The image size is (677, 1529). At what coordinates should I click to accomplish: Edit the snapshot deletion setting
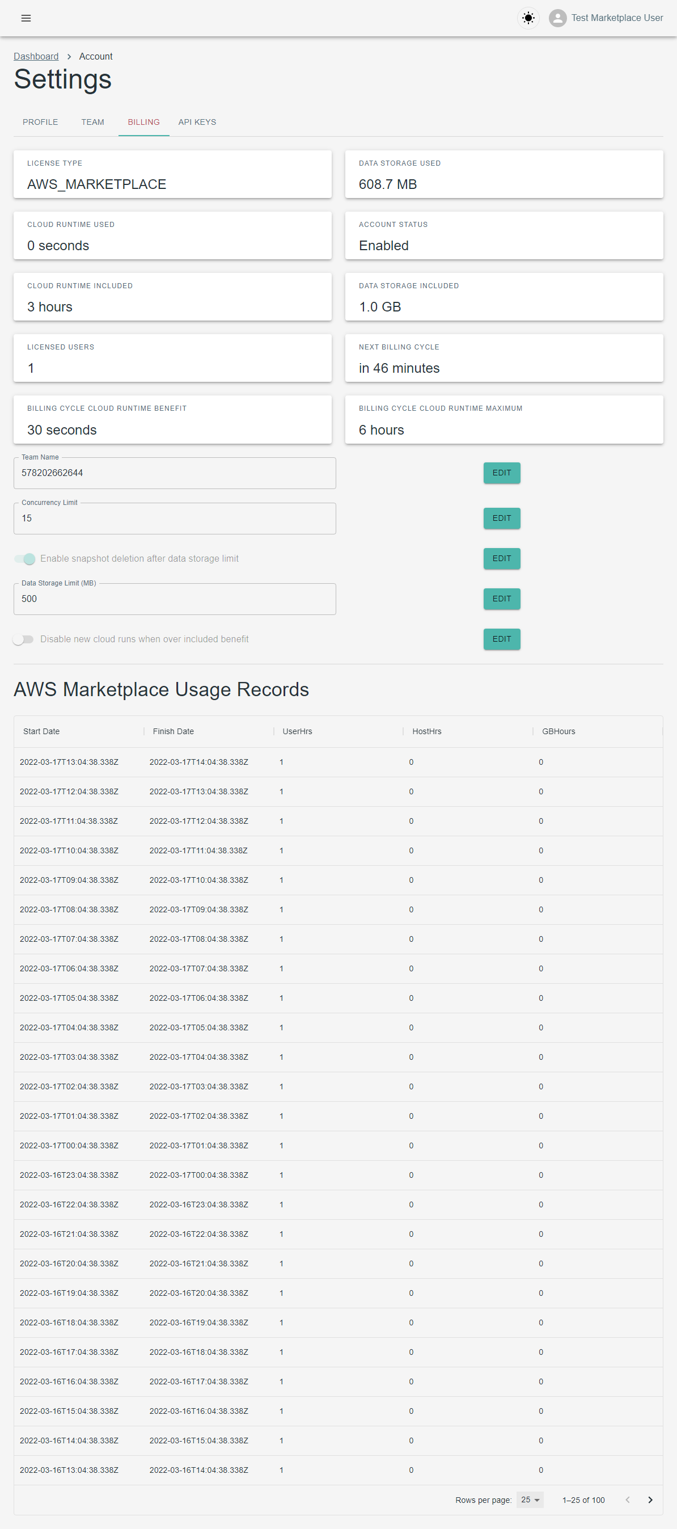pyautogui.click(x=501, y=558)
